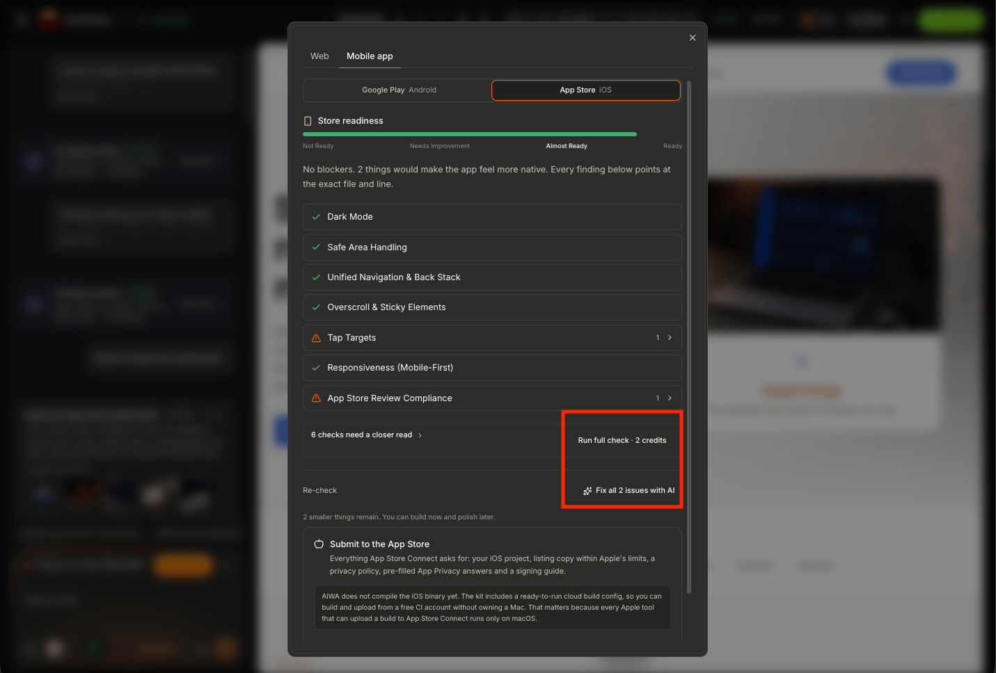
Task: Click the green store readiness progress bar
Action: tap(470, 134)
